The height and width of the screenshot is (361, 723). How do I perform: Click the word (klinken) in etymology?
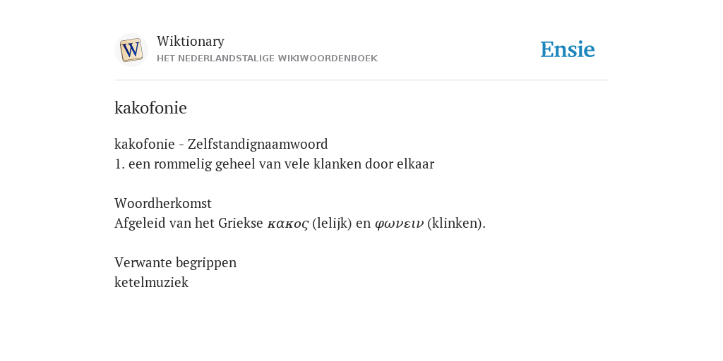coord(457,224)
